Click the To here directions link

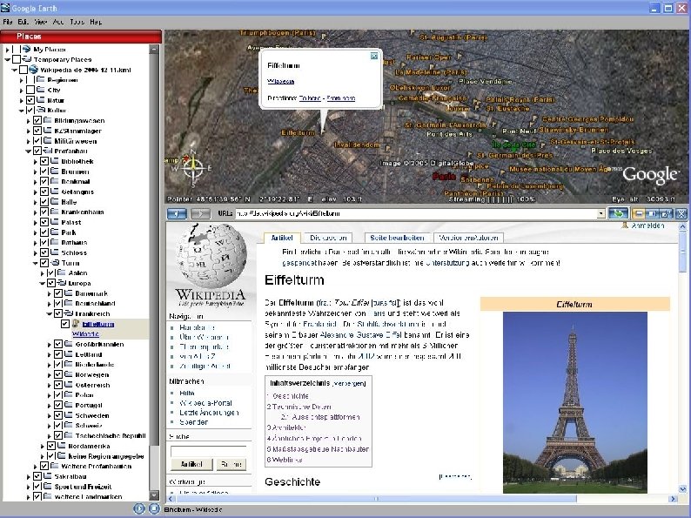[x=309, y=98]
